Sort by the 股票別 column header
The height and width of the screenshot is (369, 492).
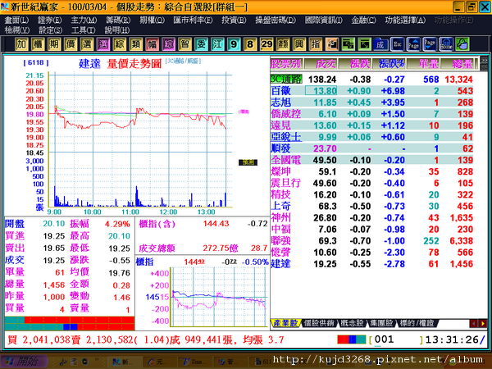pyautogui.click(x=286, y=64)
